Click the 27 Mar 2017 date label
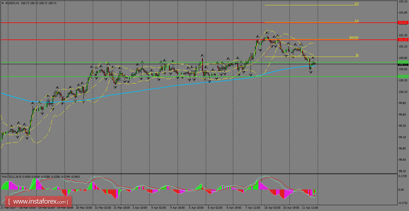Screen dimensions: 409x211 pos(9,207)
